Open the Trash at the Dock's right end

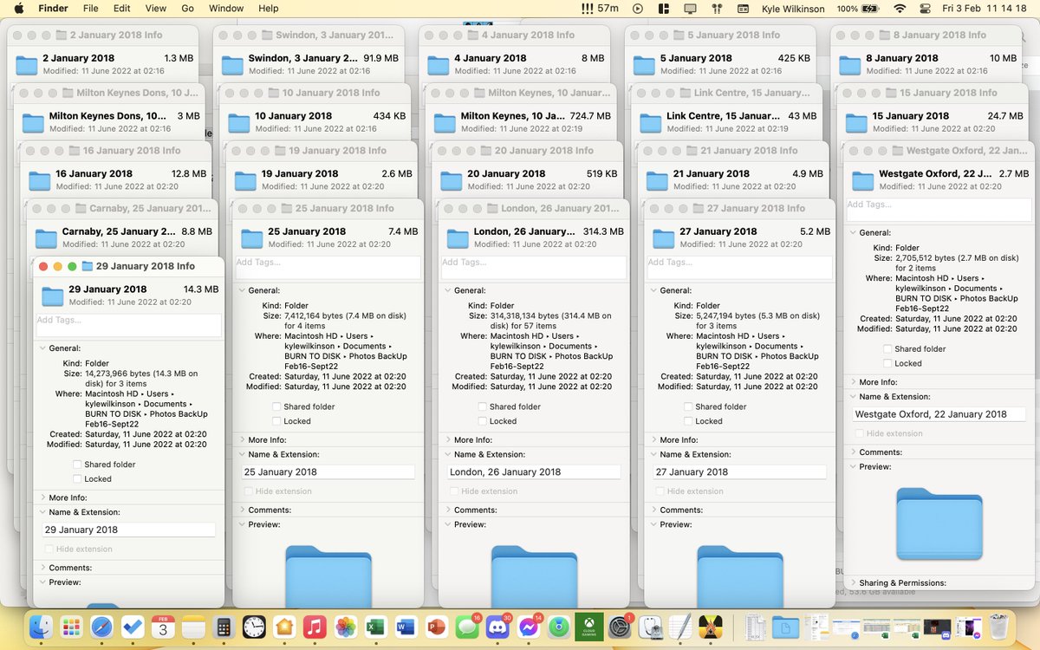[x=997, y=626]
